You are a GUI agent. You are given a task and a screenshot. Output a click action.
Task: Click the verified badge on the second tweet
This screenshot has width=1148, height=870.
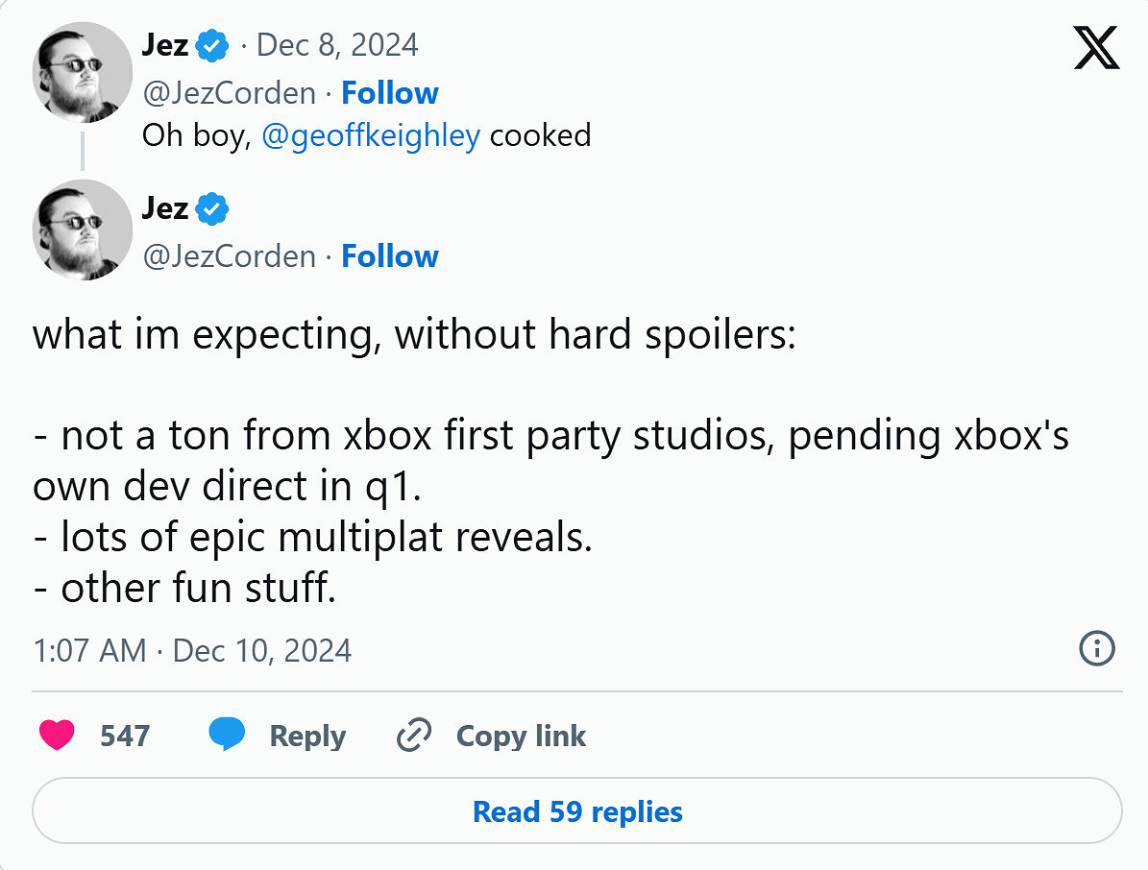click(212, 208)
